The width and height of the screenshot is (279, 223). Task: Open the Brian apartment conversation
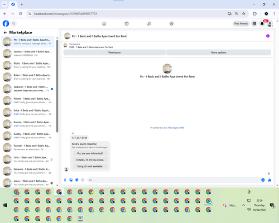(x=28, y=77)
